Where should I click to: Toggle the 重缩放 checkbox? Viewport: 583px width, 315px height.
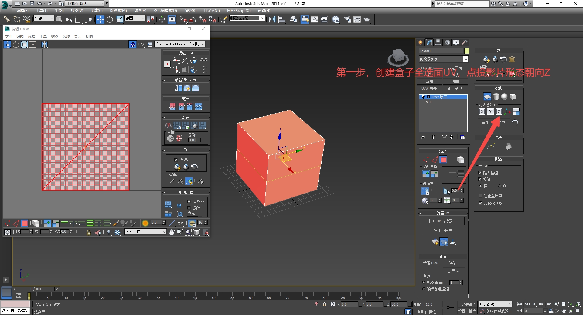[189, 201]
